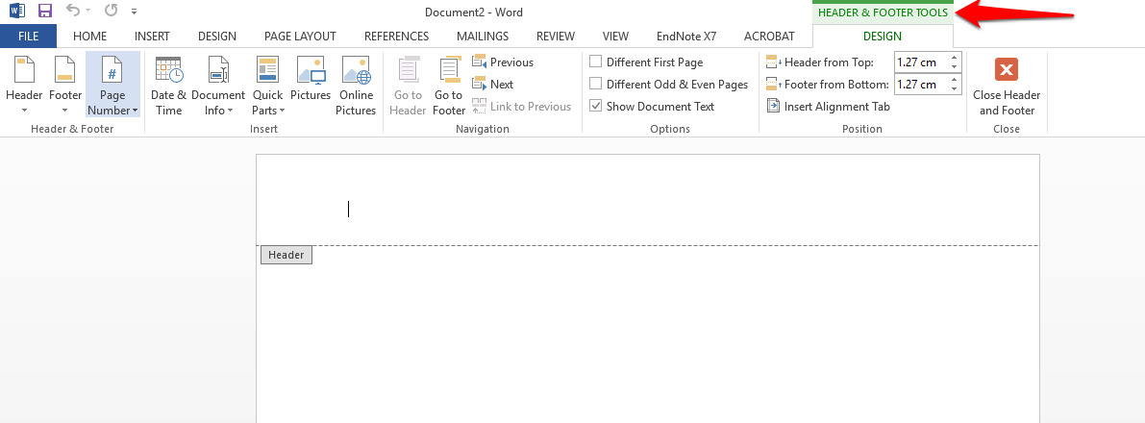Image resolution: width=1145 pixels, height=423 pixels.
Task: Increase Footer from Bottom value
Action: coord(954,80)
